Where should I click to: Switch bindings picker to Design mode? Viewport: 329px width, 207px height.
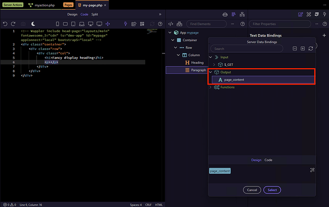pos(256,160)
